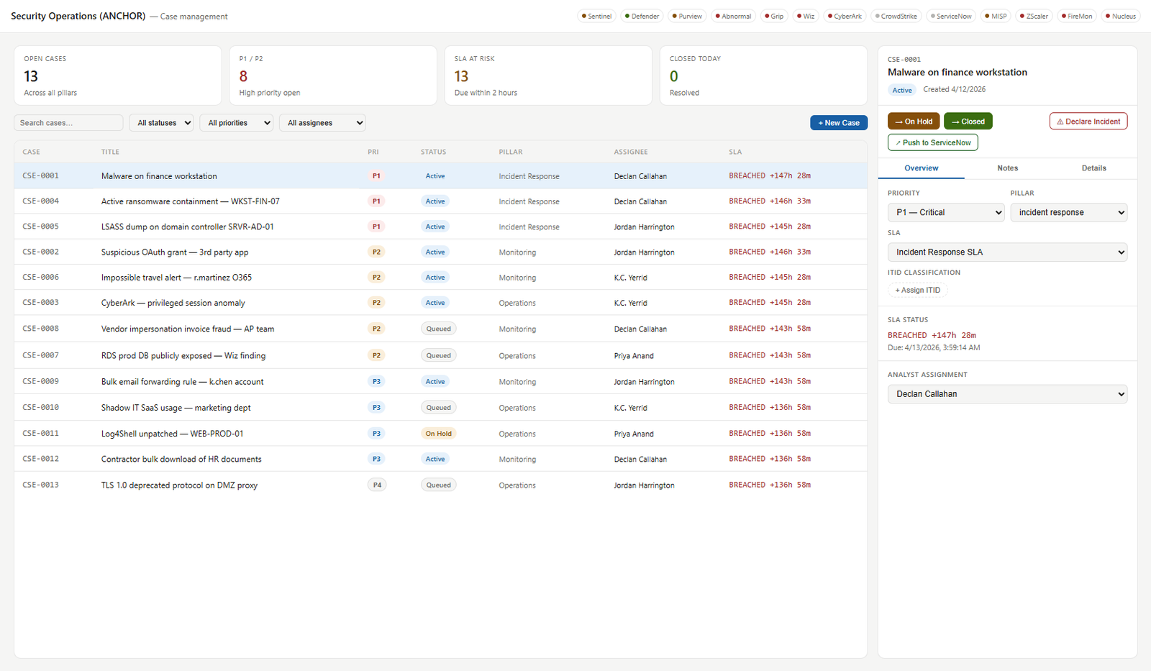Expand the All priorities filter
Image resolution: width=1151 pixels, height=671 pixels.
[237, 123]
